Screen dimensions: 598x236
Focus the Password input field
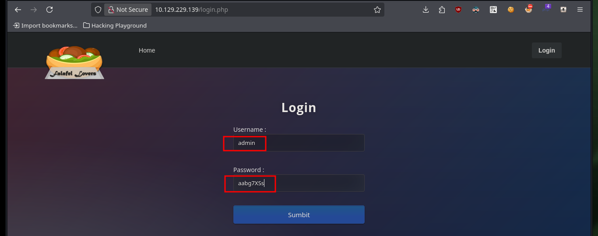click(x=299, y=183)
